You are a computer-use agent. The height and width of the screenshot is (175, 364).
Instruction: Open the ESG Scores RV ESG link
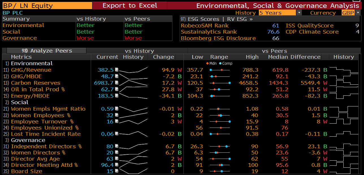click(216, 19)
